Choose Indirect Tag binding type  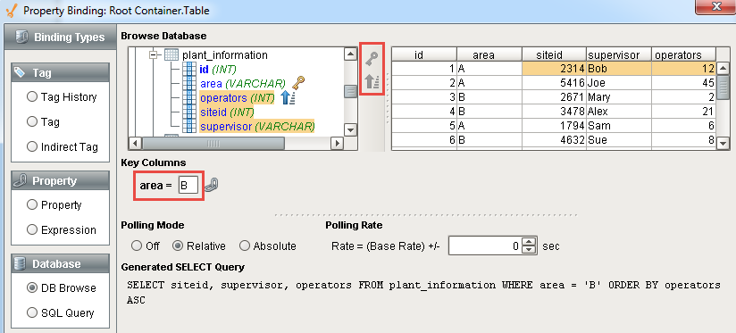(x=32, y=146)
